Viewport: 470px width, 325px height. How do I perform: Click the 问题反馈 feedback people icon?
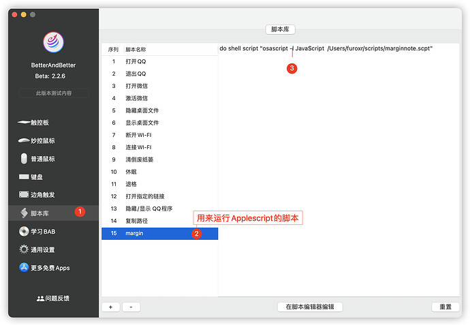pyautogui.click(x=40, y=298)
